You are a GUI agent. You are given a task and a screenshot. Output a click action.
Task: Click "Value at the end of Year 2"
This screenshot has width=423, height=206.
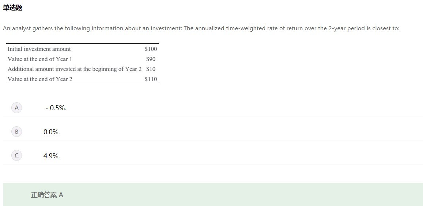40,79
